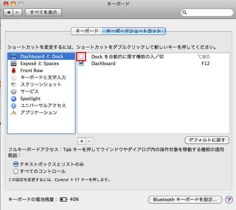Click in the Spotlight search field
The width and height of the screenshot is (236, 210).
209,12
